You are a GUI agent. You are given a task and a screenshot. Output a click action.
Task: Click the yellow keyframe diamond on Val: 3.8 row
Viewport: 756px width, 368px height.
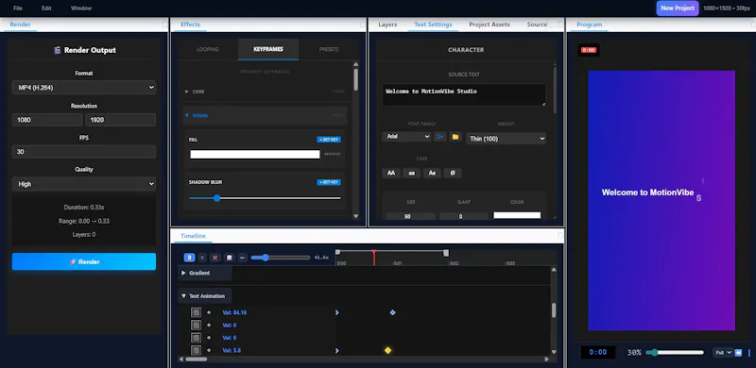pyautogui.click(x=387, y=350)
